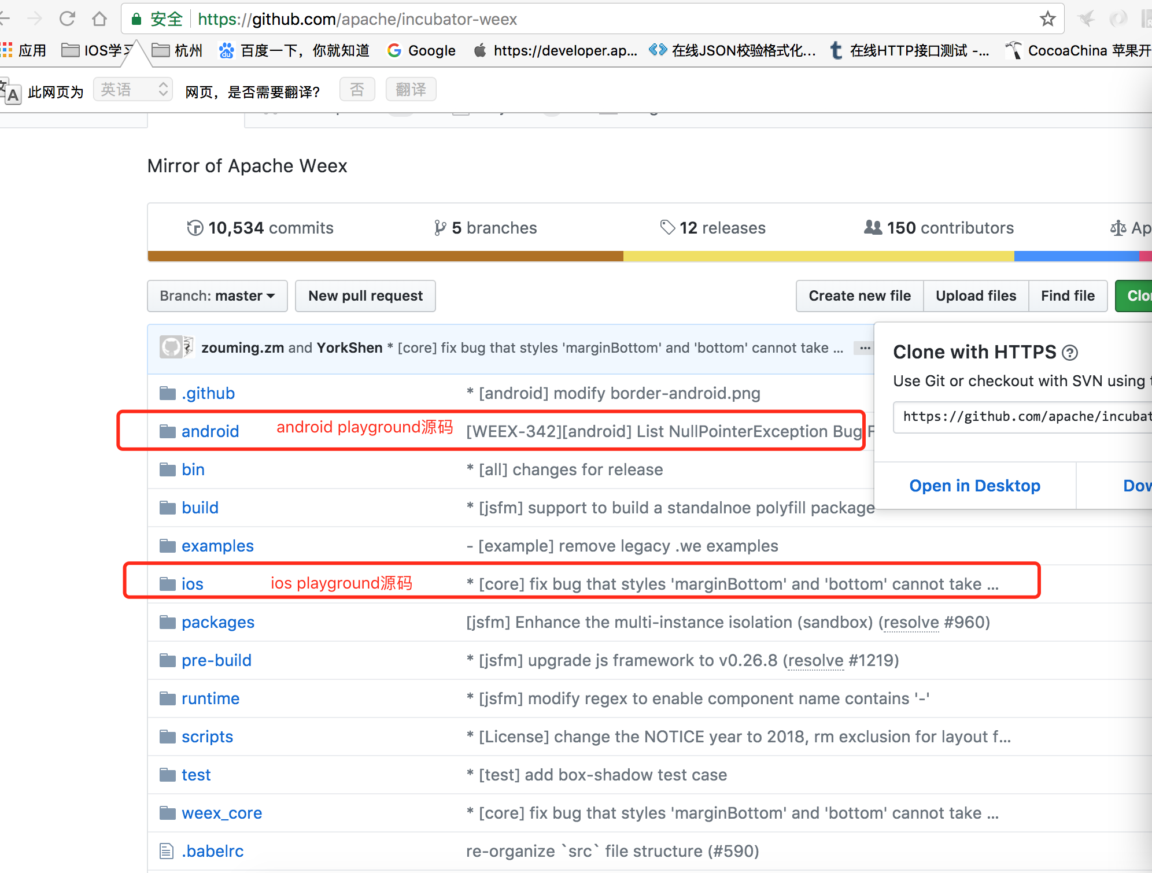Click Find file button

(1068, 296)
